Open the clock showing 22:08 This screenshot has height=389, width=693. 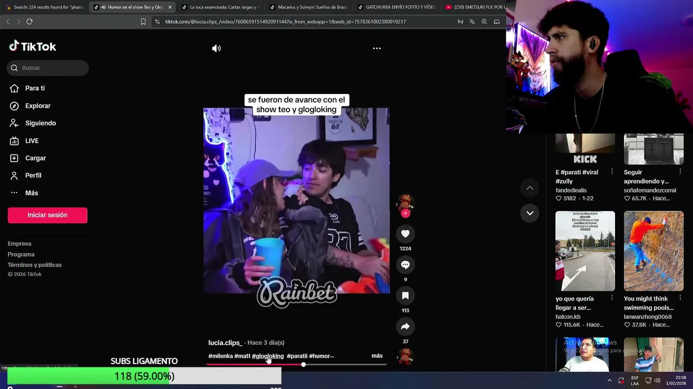coord(676,380)
